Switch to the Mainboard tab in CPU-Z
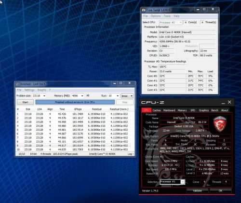 [169, 110]
